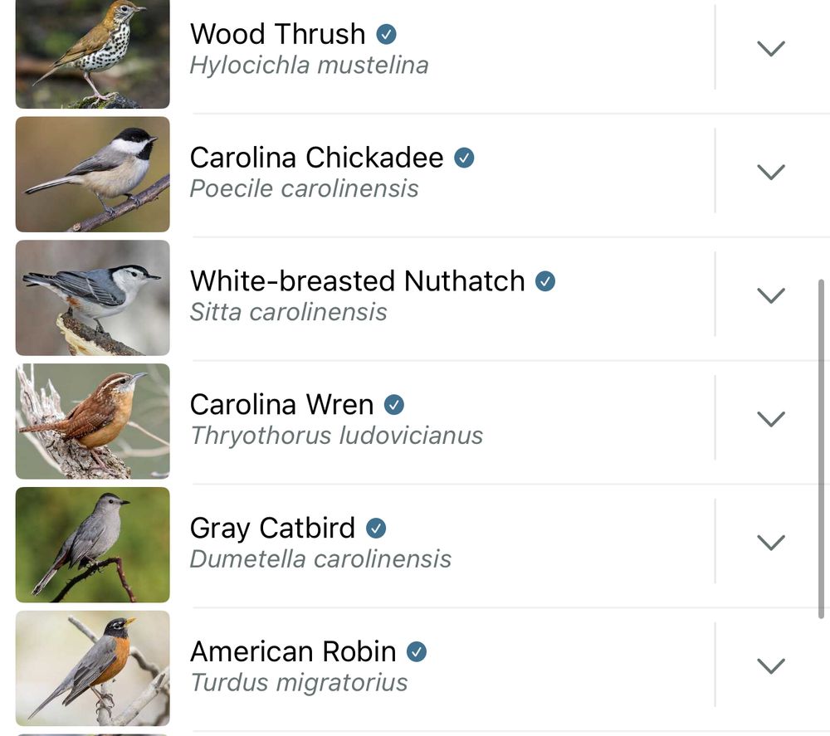Open the Wood Thrush photo thumbnail
The width and height of the screenshot is (830, 736).
[x=92, y=54]
